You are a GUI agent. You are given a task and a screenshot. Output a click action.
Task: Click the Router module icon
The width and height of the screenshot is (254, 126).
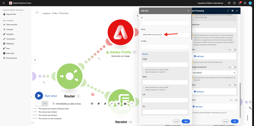click(x=70, y=76)
